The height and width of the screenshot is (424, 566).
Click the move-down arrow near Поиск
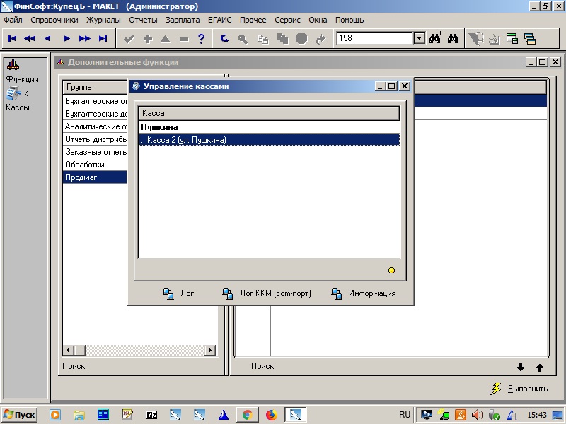point(521,367)
